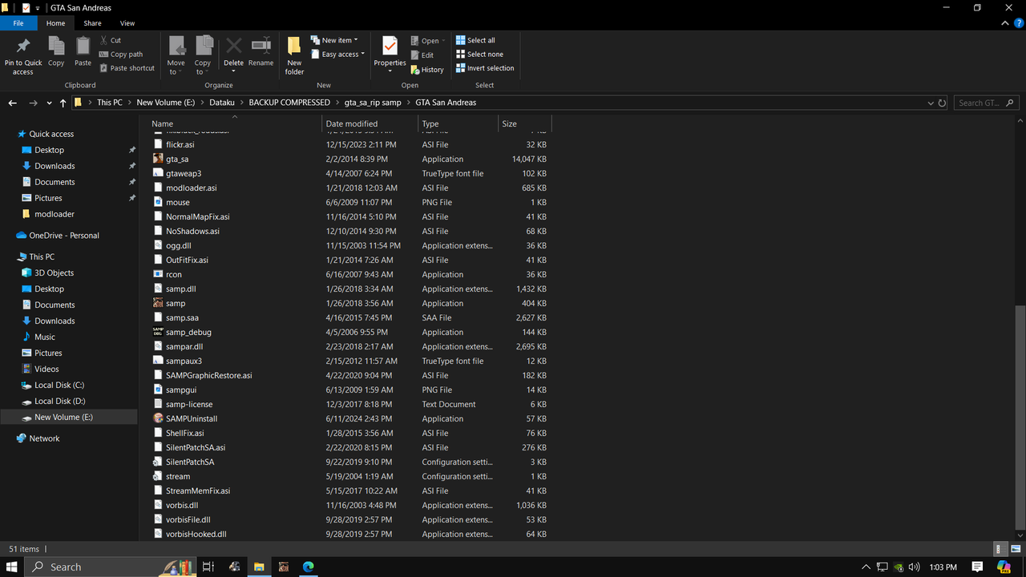The width and height of the screenshot is (1026, 577).
Task: Click the Cut scissors icon
Action: (105, 40)
